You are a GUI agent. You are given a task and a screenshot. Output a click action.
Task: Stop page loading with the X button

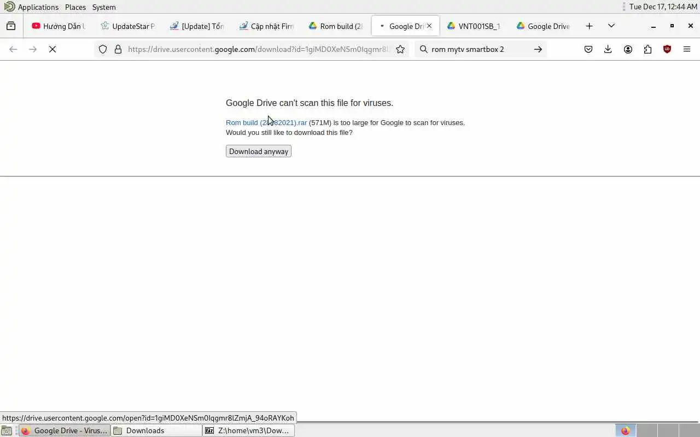[52, 49]
